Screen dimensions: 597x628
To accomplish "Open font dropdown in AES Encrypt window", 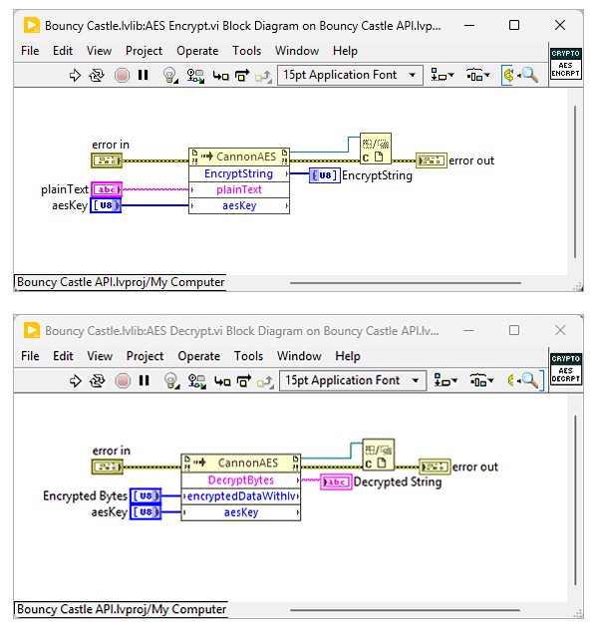I will click(x=350, y=75).
